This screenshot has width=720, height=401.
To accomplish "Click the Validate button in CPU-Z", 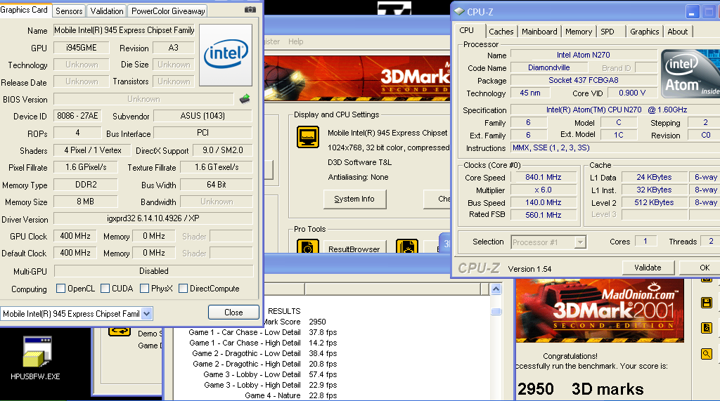I will [x=648, y=268].
